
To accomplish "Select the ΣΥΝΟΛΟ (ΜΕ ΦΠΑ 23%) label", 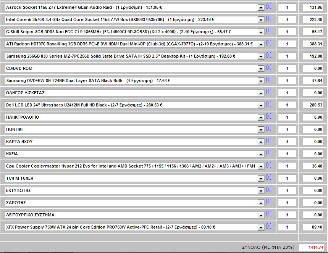I will 268,247.
